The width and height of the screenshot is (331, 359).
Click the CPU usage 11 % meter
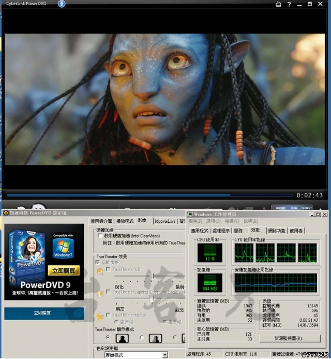pos(210,252)
